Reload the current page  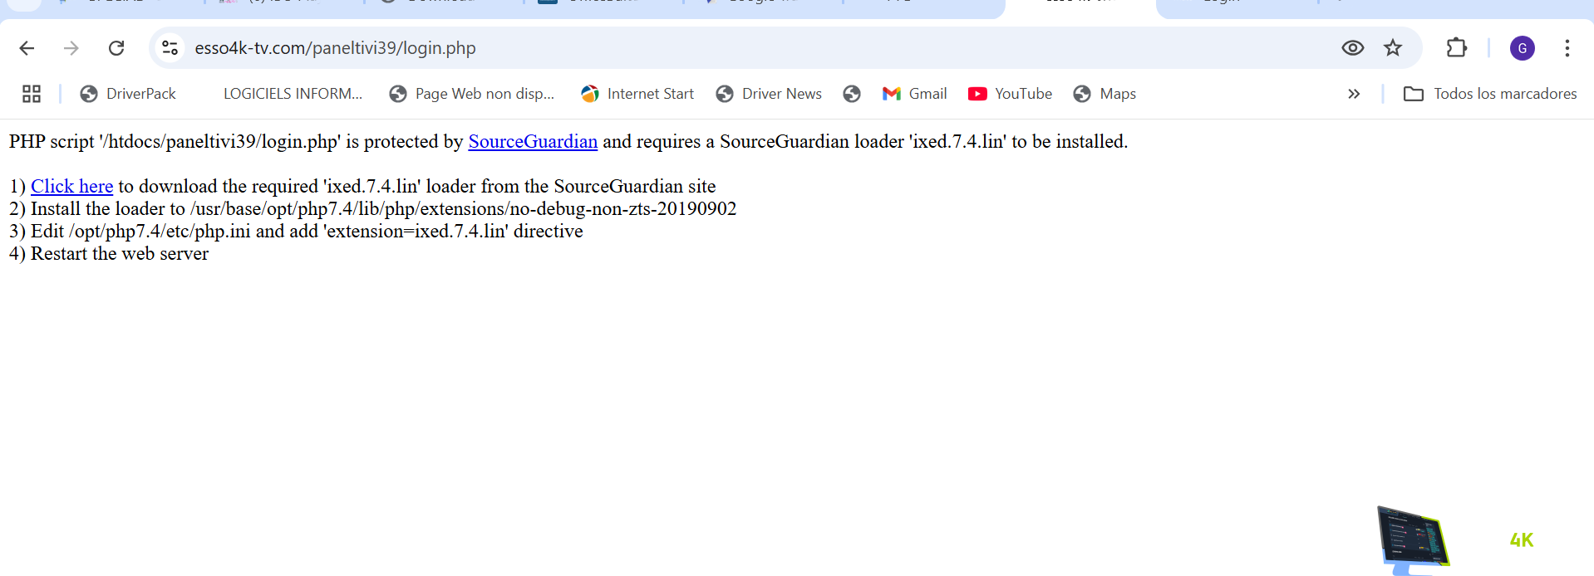click(116, 48)
